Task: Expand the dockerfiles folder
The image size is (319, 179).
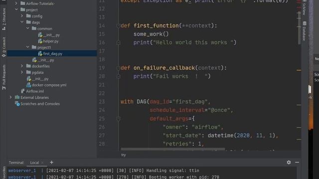Action: [x=22, y=66]
